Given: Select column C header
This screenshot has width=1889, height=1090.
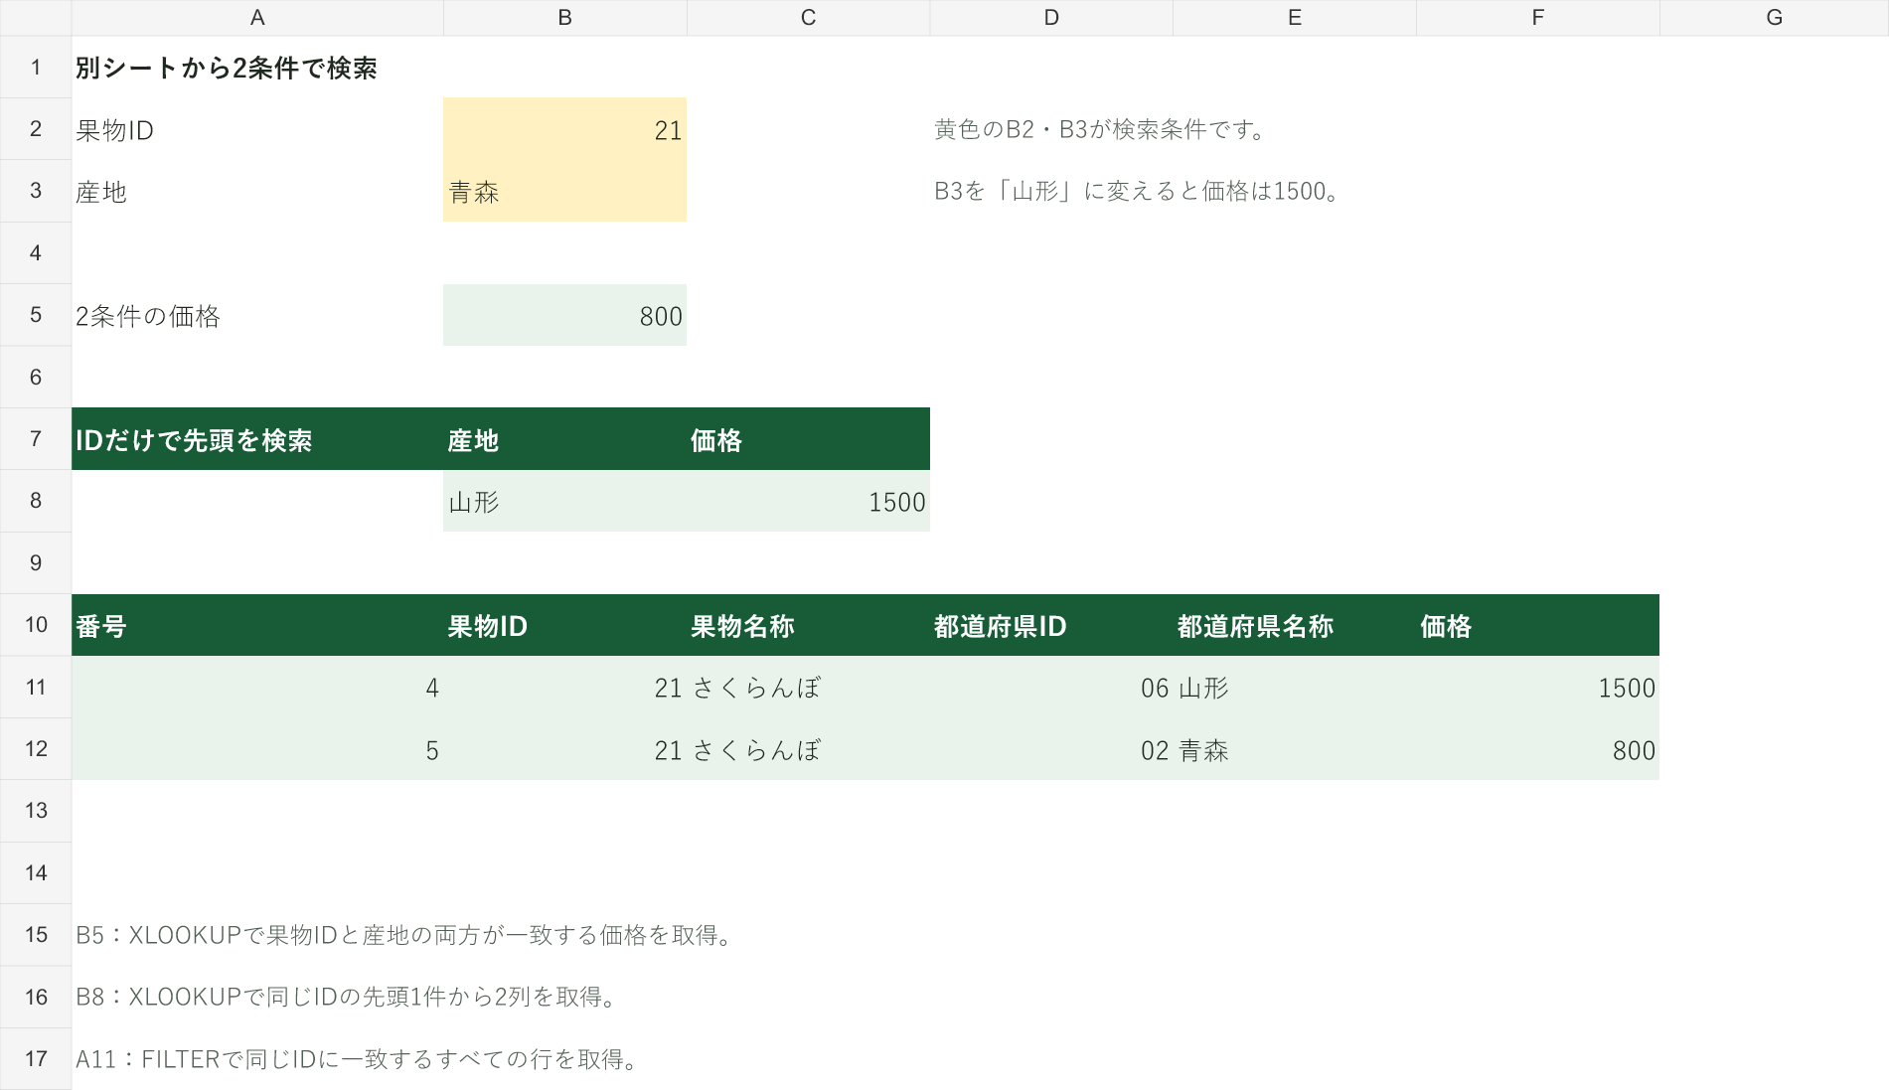Looking at the screenshot, I should 808,18.
